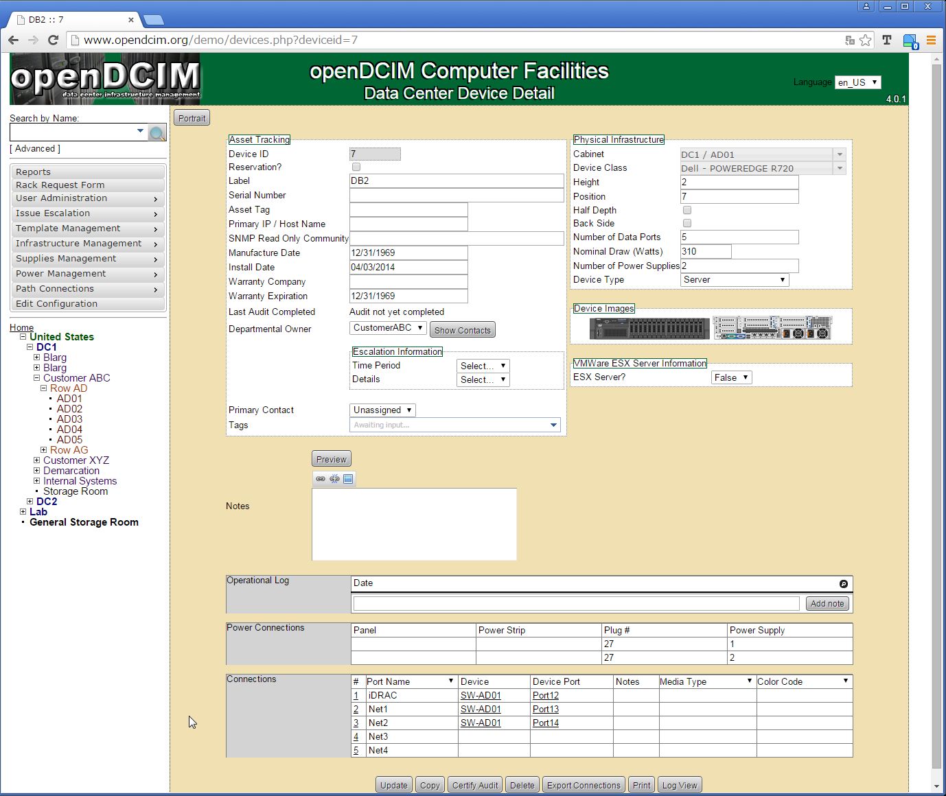Check the Half Depth checkbox
Image resolution: width=946 pixels, height=796 pixels.
point(687,210)
